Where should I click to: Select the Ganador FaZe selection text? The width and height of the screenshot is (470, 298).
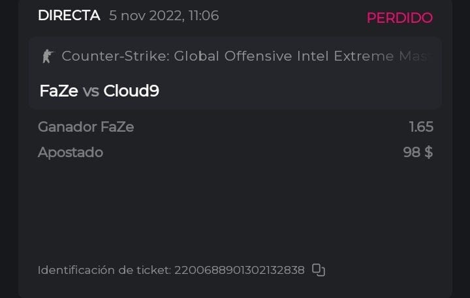86,127
